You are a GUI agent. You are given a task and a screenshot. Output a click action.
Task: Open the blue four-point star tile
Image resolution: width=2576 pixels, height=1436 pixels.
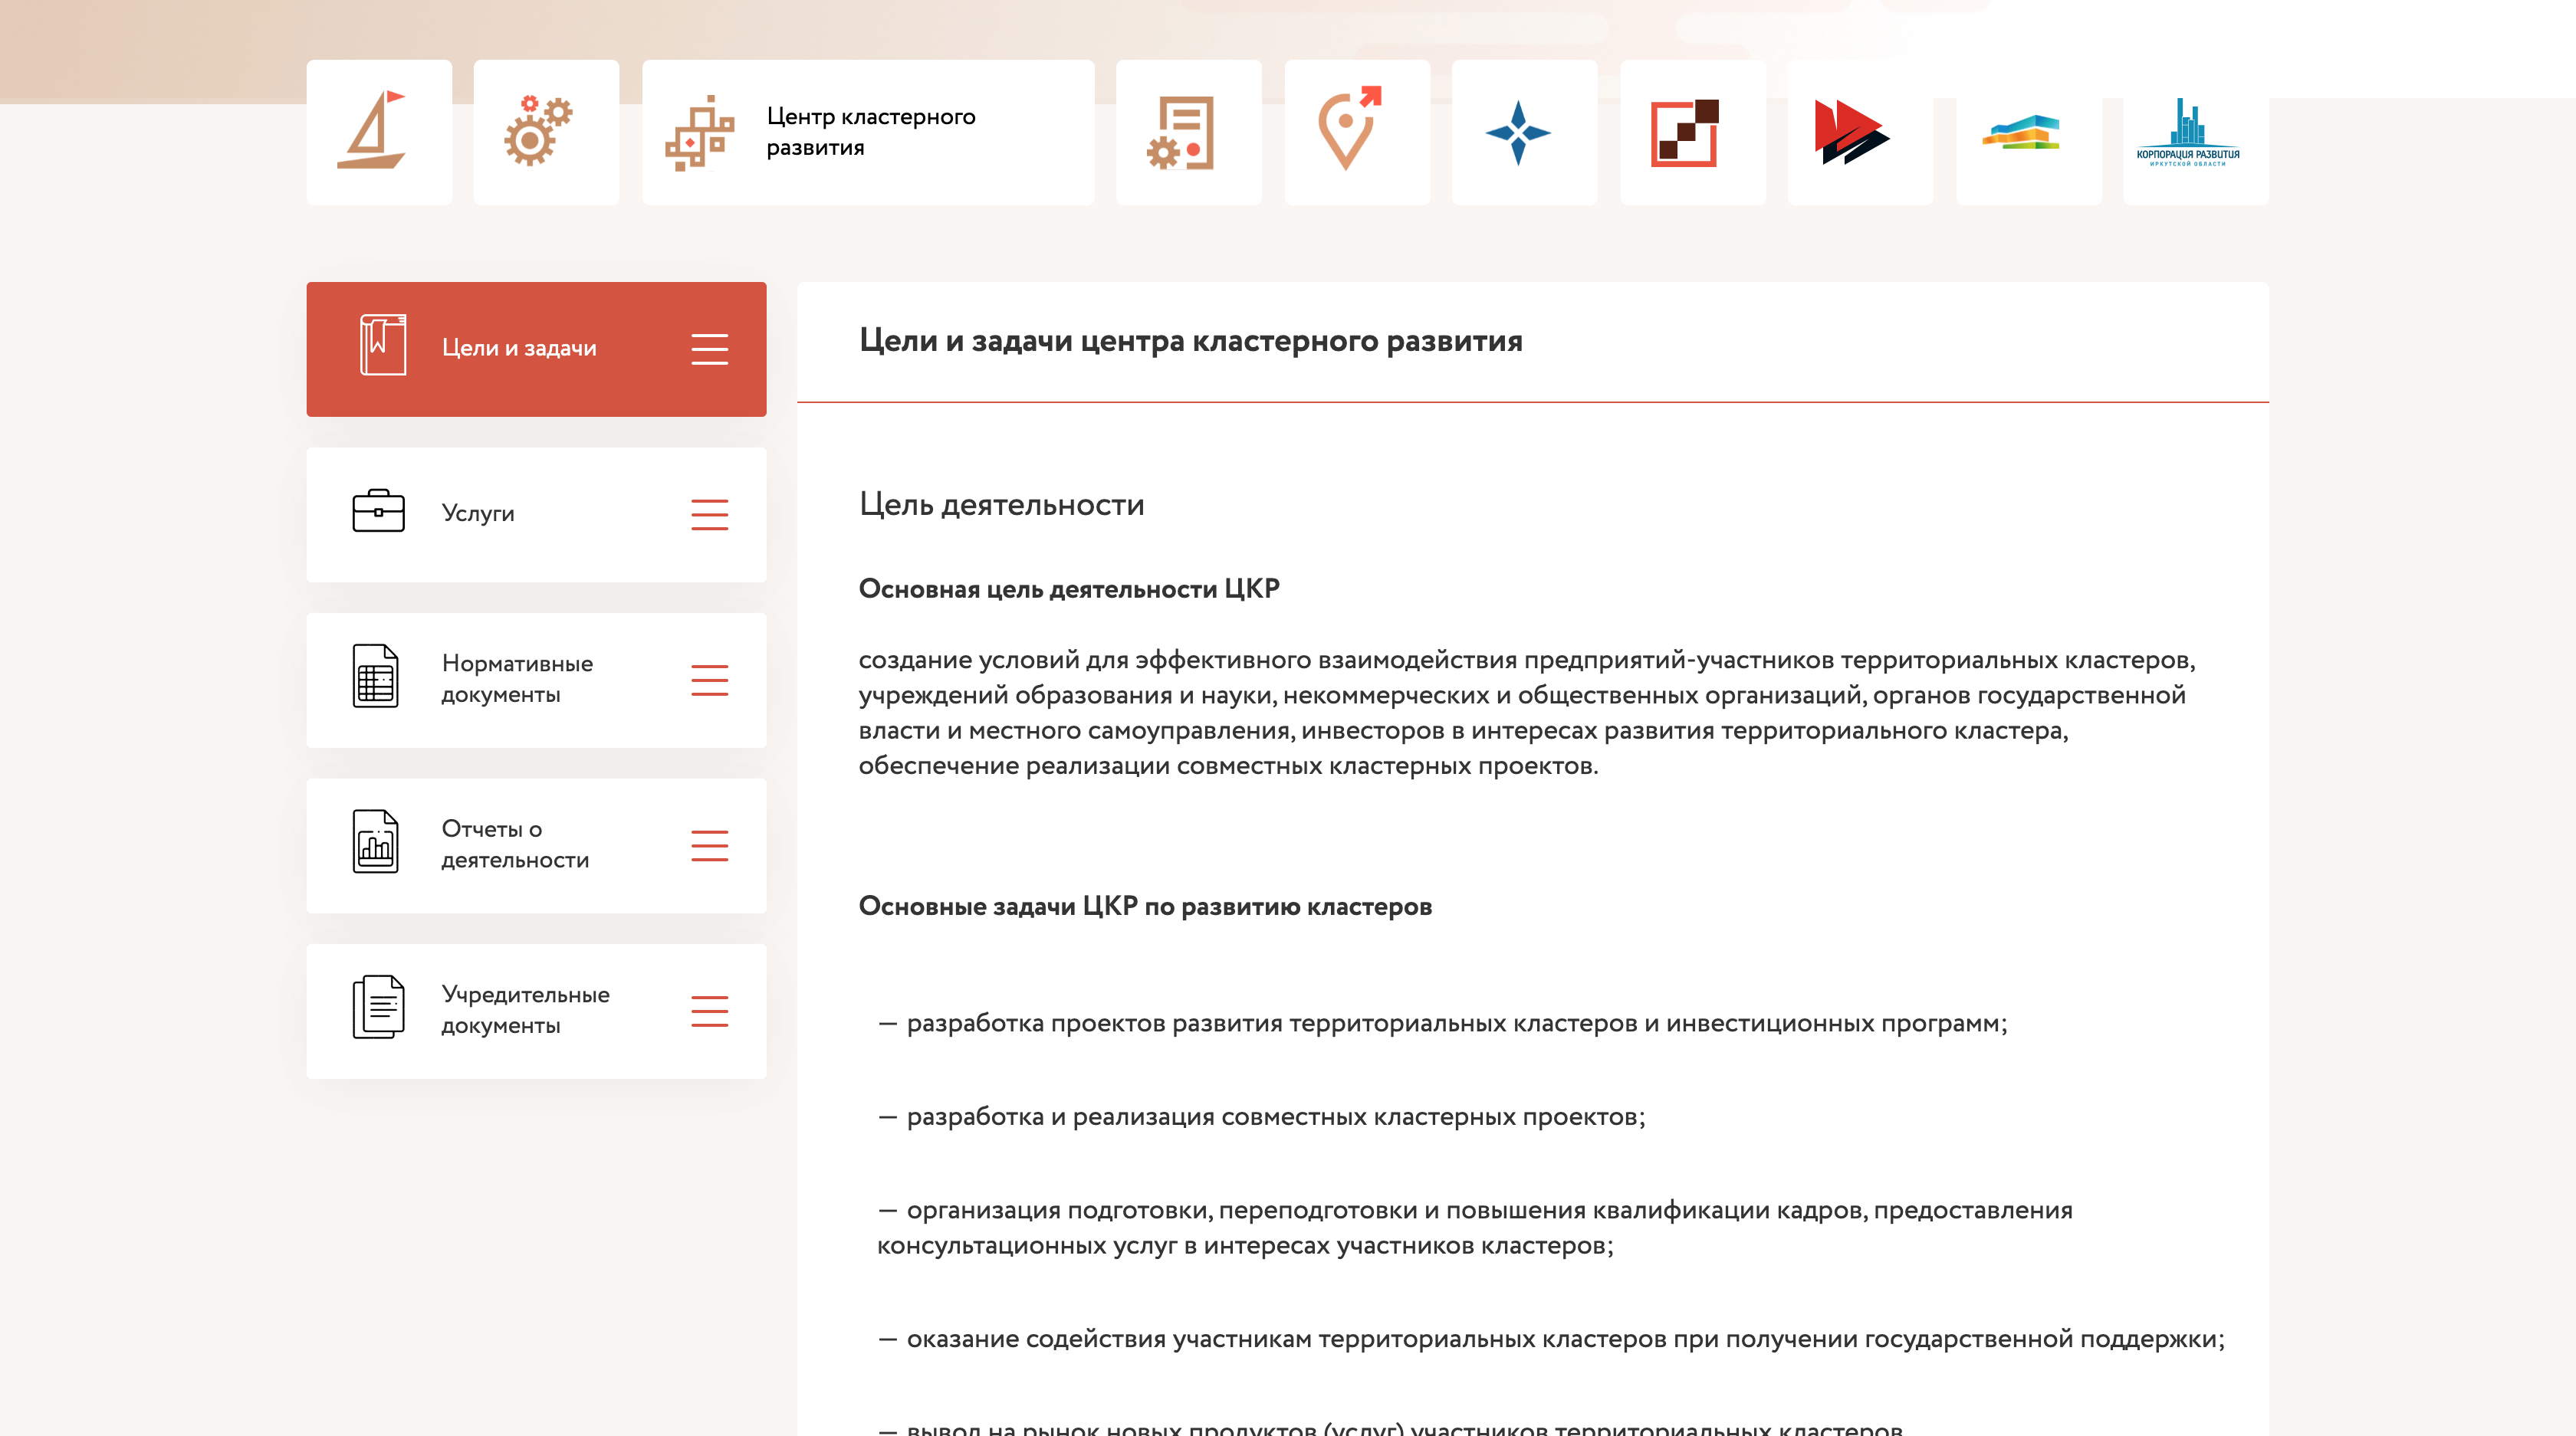(1524, 132)
